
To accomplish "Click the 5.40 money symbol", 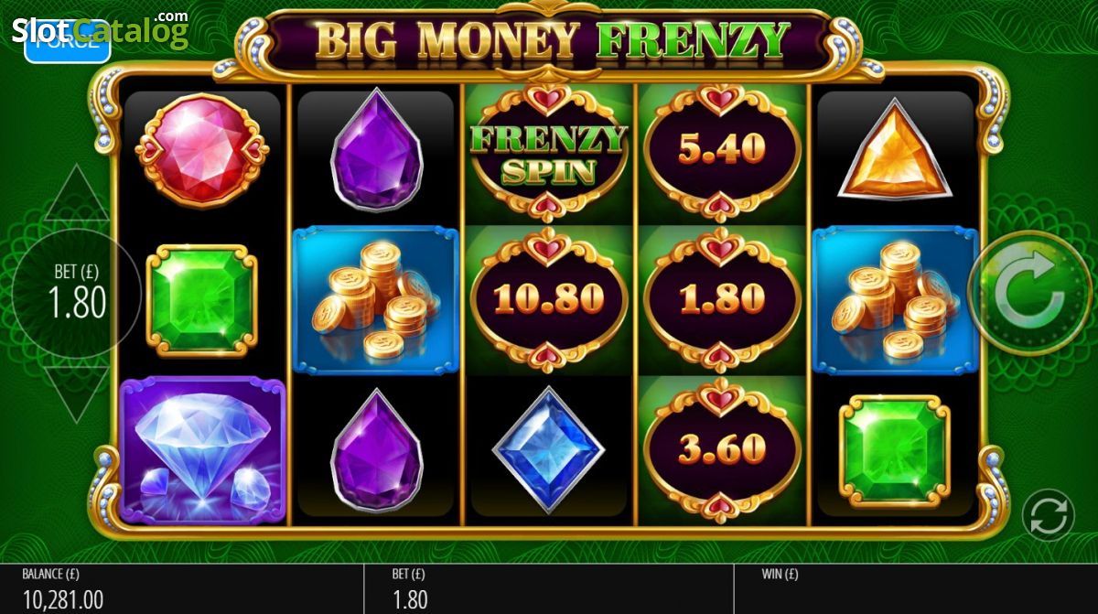I will 722,152.
